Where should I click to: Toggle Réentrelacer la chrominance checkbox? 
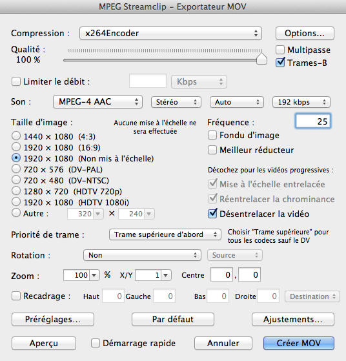[x=212, y=199]
